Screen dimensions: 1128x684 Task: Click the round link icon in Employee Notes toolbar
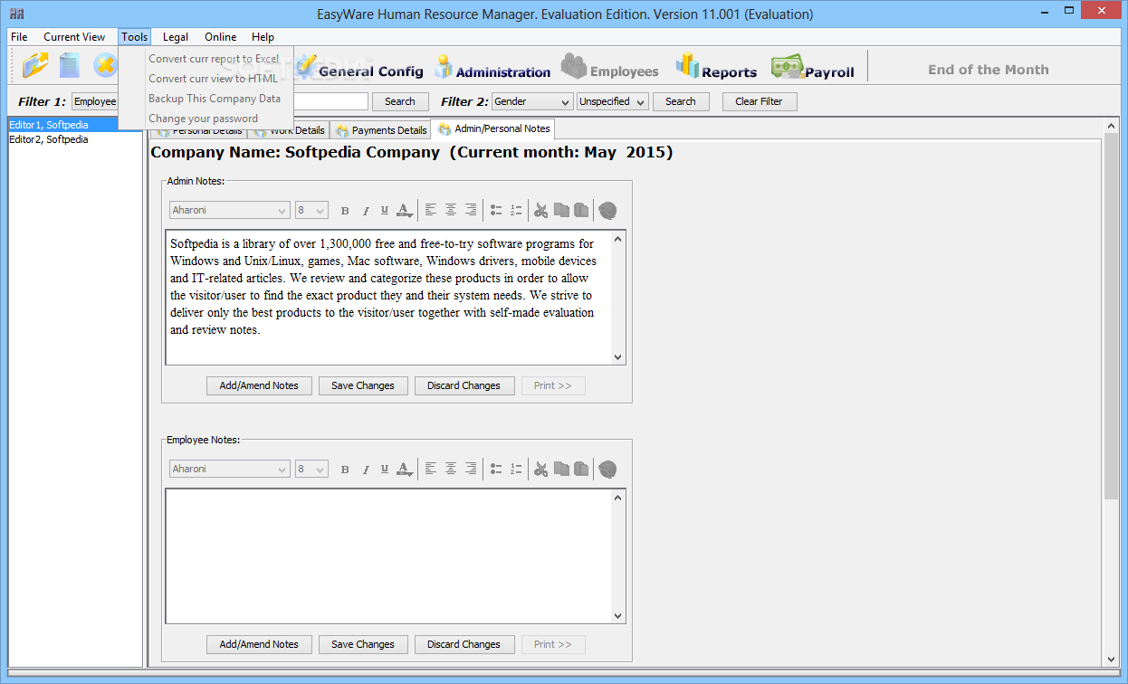click(x=607, y=469)
